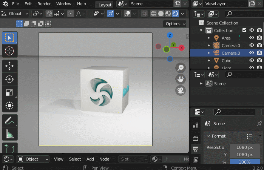
Task: Click the pan hand viewport icon
Action: 181,79
